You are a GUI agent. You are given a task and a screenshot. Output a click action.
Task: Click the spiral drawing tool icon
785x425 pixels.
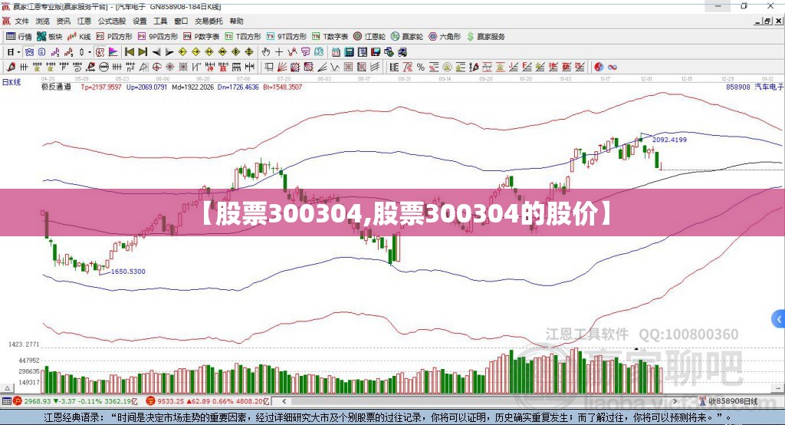click(x=77, y=67)
